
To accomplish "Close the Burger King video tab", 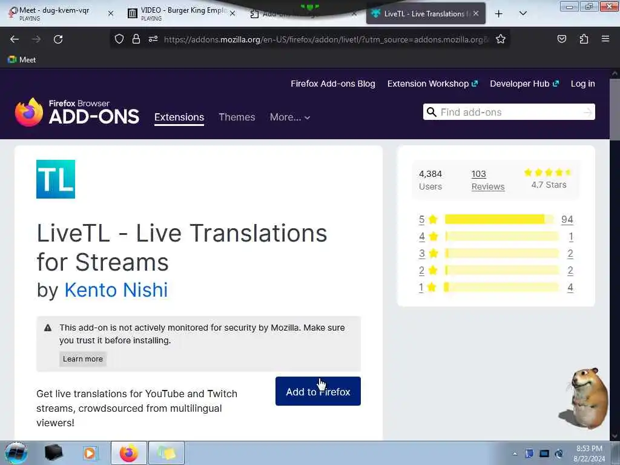I will coord(232,13).
